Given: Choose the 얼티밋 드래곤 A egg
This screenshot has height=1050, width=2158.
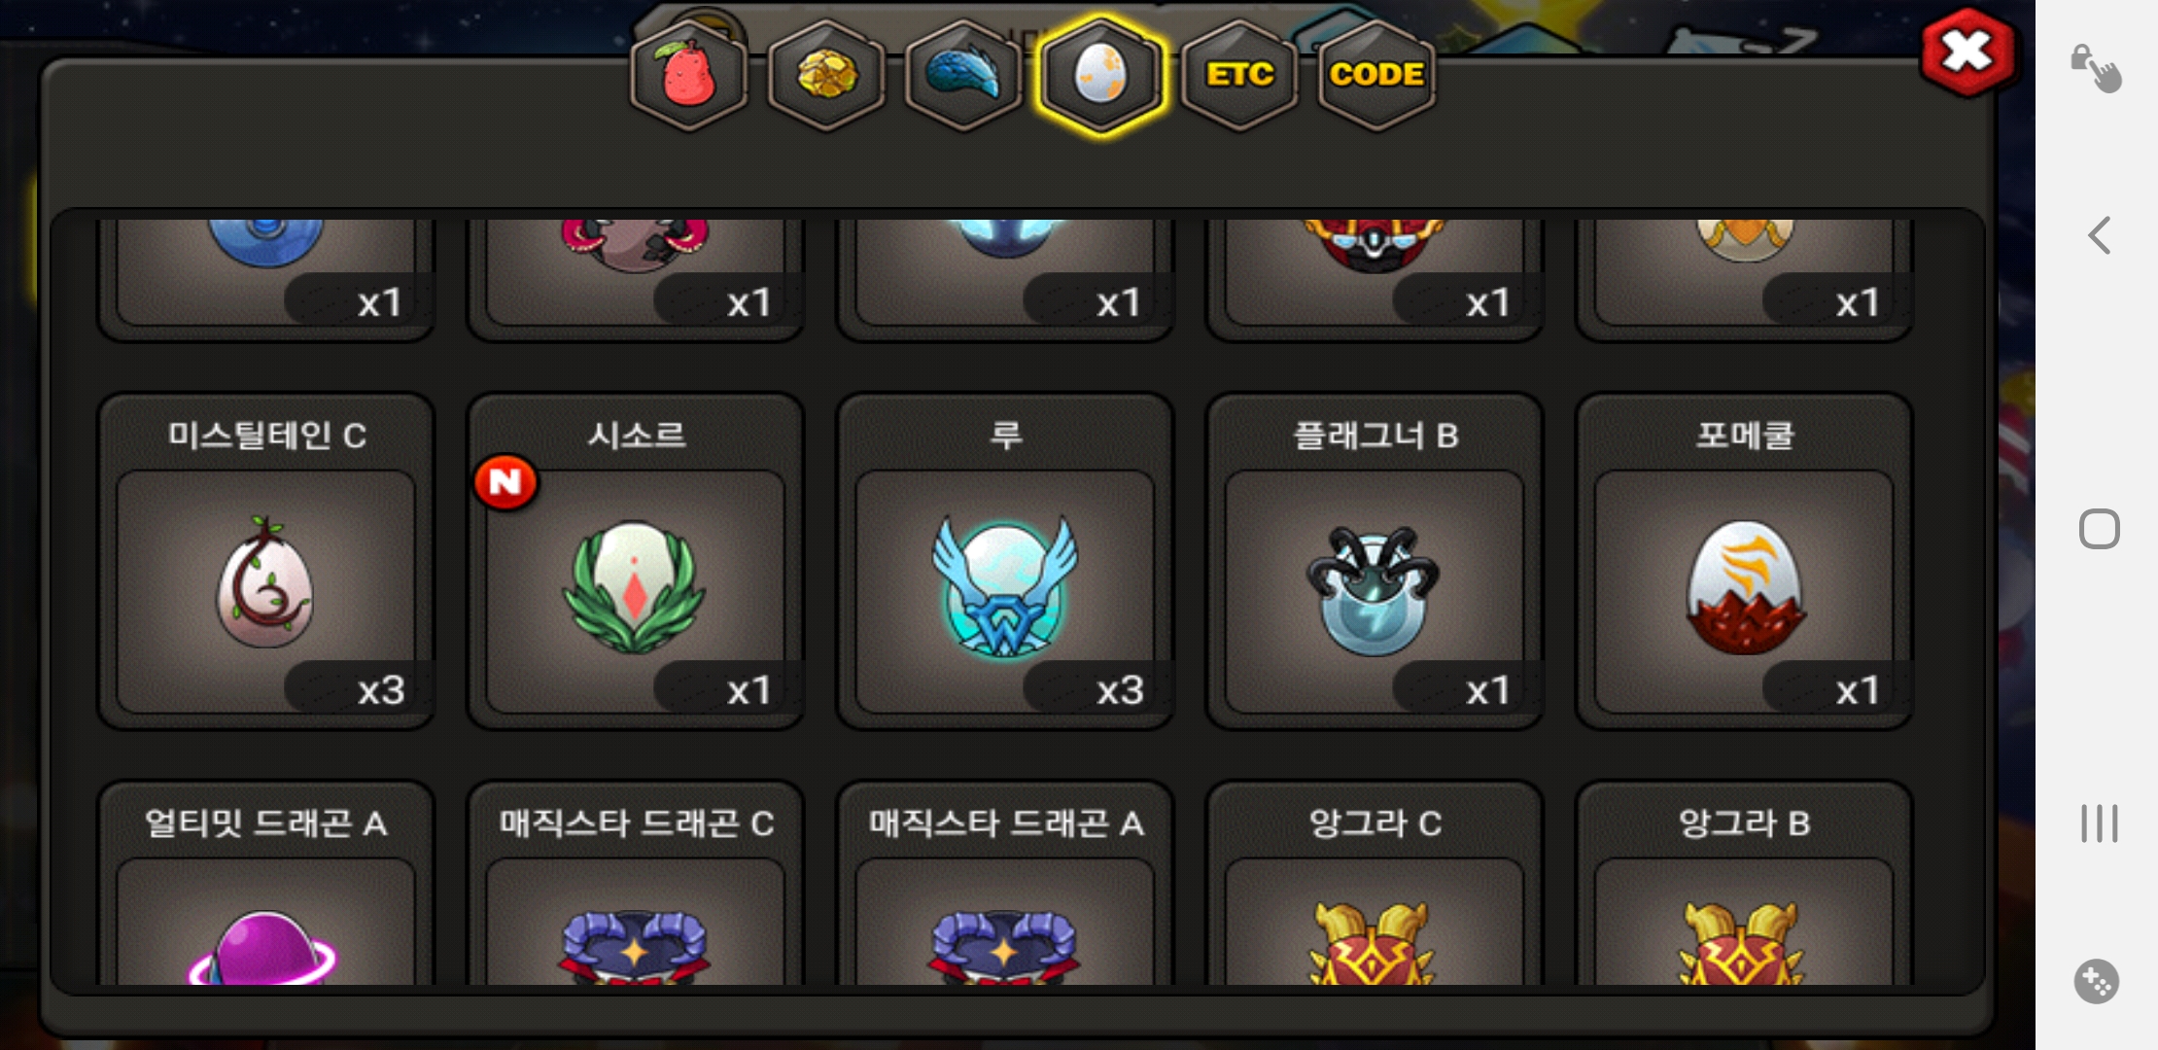Looking at the screenshot, I should tap(266, 883).
